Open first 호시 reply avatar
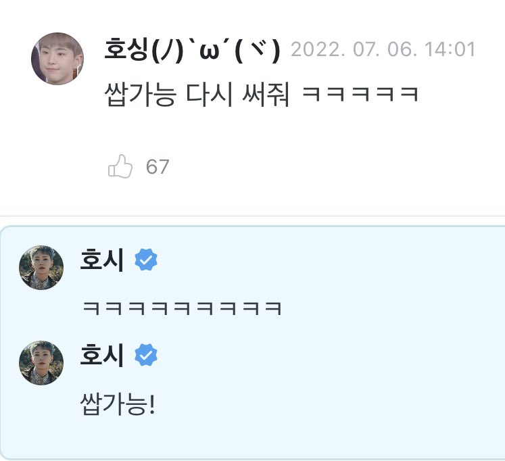The height and width of the screenshot is (461, 505). 41,268
